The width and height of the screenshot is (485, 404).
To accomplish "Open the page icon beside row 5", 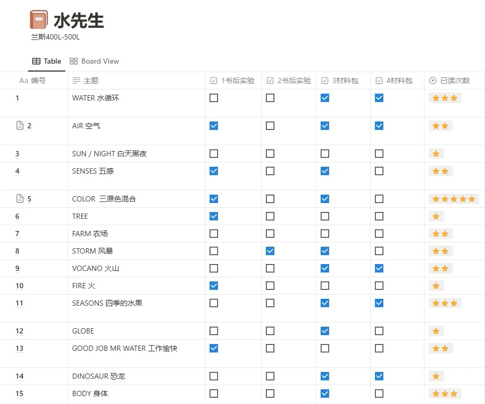I will [x=20, y=198].
